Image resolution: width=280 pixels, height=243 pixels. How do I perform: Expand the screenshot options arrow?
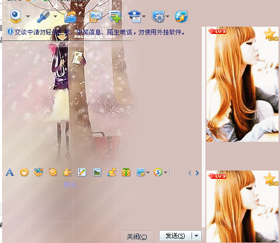pos(148,173)
